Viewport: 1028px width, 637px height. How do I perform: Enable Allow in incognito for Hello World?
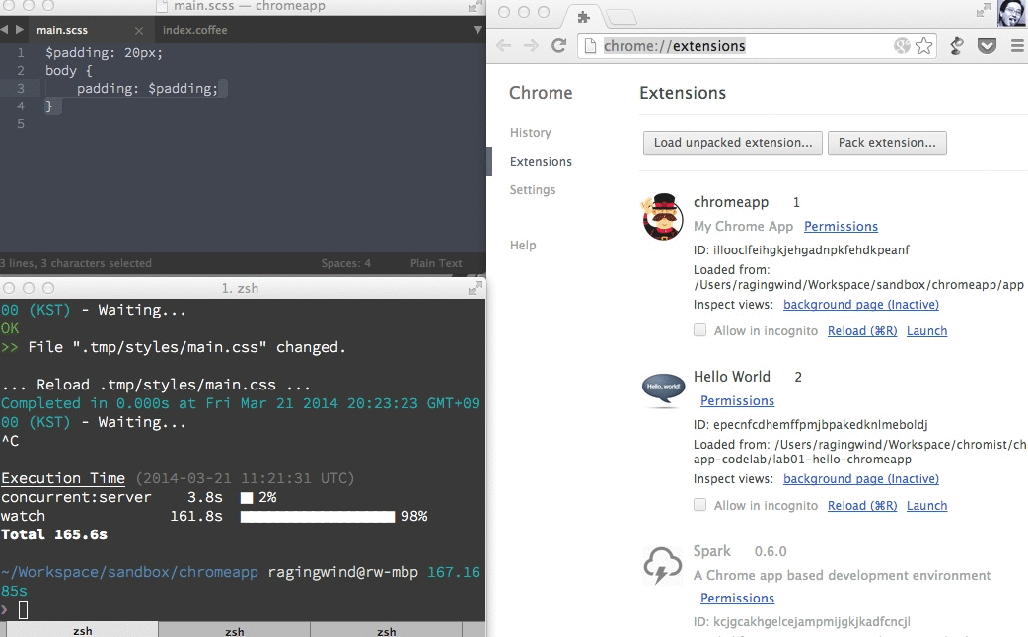(x=700, y=505)
